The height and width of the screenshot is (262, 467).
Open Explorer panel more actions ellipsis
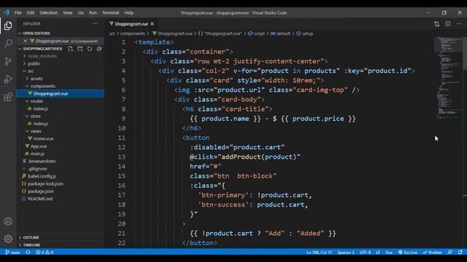click(95, 24)
